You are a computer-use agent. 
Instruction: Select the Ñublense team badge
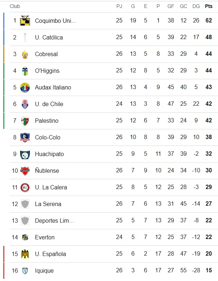click(x=25, y=171)
